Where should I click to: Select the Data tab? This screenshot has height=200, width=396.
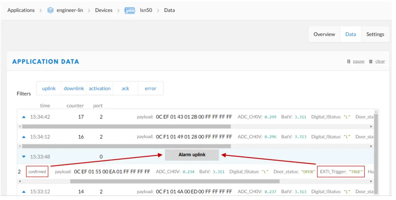[350, 34]
